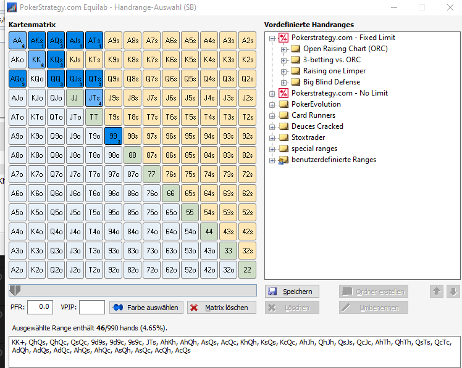462x368 pixels.
Task: Select the PokerEvolution tree entry
Action: click(x=316, y=104)
